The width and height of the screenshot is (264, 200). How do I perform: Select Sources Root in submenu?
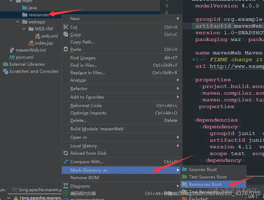click(x=213, y=169)
